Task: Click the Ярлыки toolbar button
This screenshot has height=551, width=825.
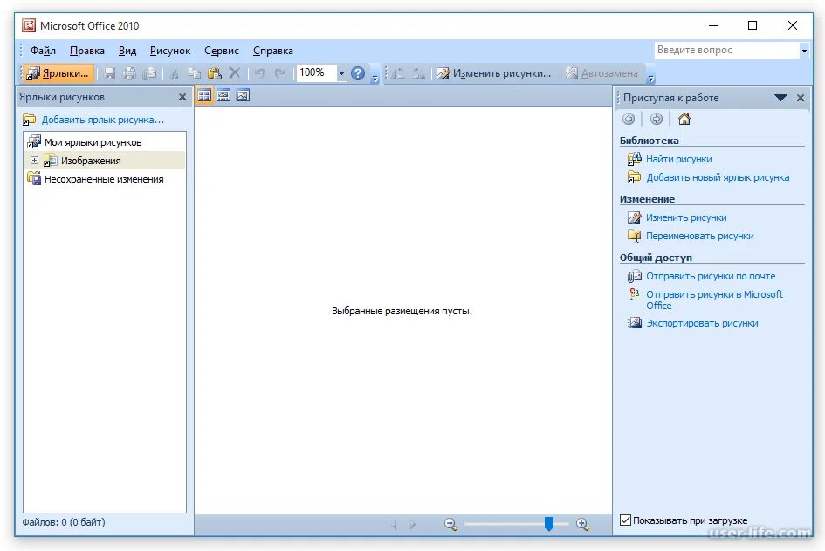Action: (x=58, y=73)
